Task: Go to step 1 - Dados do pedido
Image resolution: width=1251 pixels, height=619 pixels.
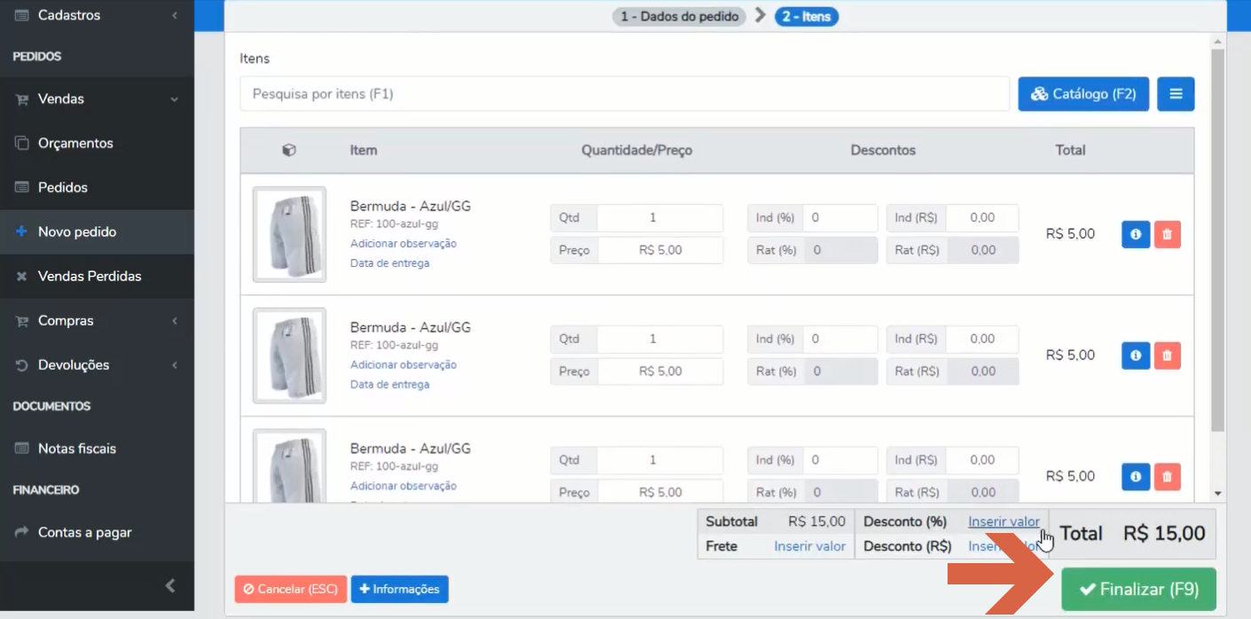Action: point(680,16)
